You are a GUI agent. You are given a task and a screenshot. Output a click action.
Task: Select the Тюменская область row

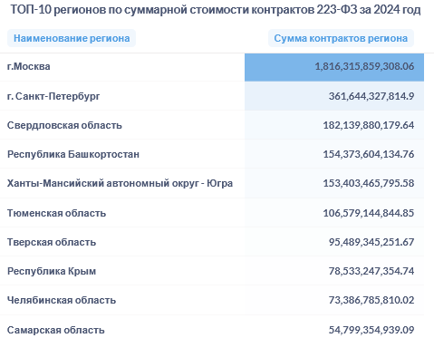(x=212, y=213)
